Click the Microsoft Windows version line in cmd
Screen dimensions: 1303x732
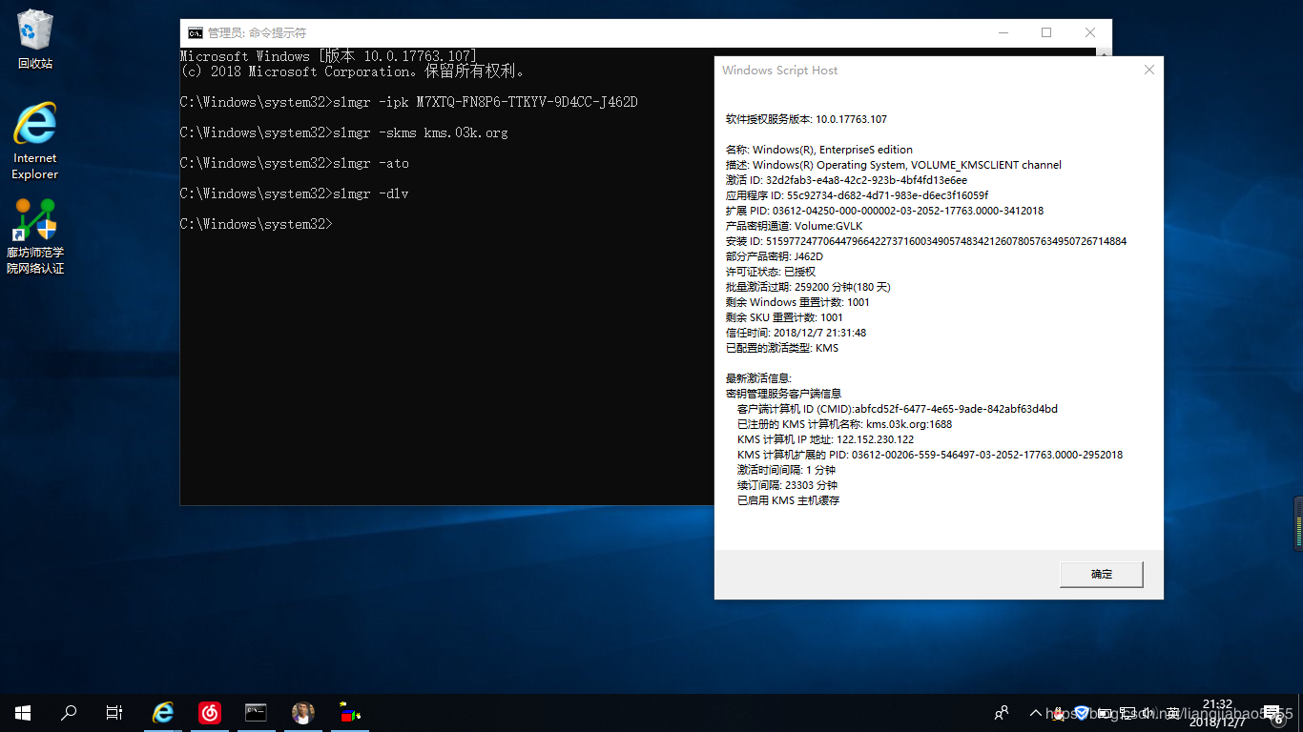[x=329, y=56]
